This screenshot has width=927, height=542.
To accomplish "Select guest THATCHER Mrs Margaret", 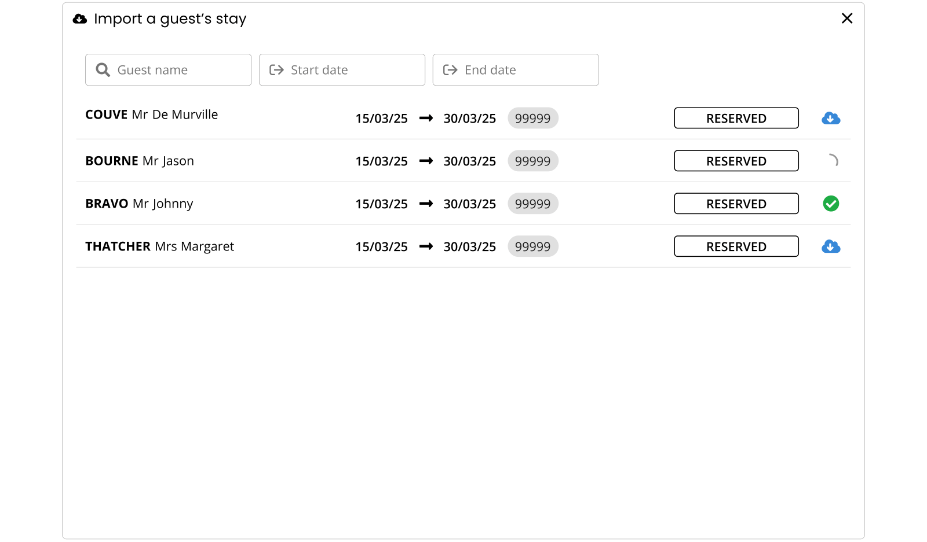I will (160, 246).
